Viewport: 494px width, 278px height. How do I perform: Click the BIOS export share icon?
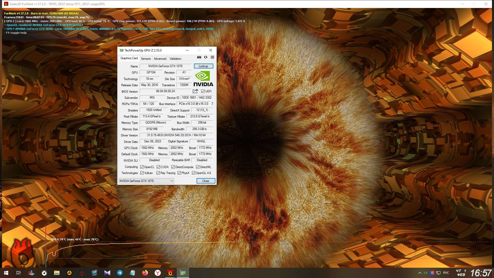point(195,91)
